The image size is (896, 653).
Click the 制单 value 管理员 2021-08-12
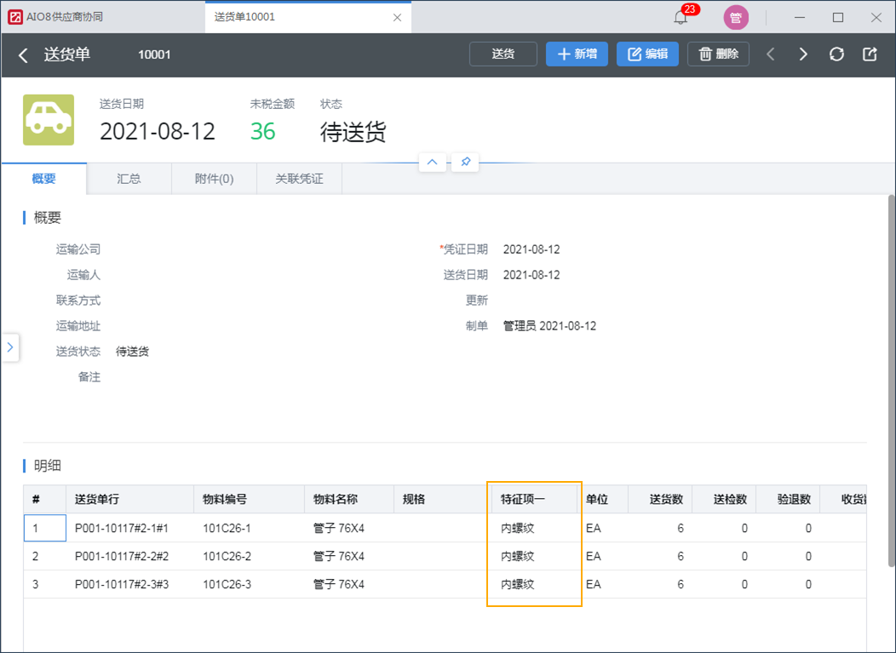[x=549, y=326]
